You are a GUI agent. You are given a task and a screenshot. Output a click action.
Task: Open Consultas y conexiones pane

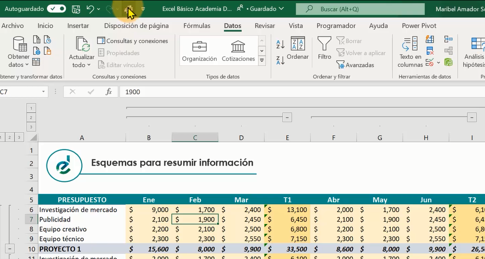click(x=132, y=41)
